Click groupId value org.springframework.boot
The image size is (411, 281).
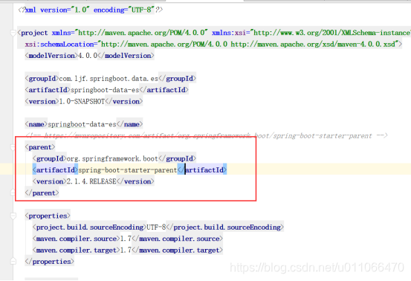point(112,158)
